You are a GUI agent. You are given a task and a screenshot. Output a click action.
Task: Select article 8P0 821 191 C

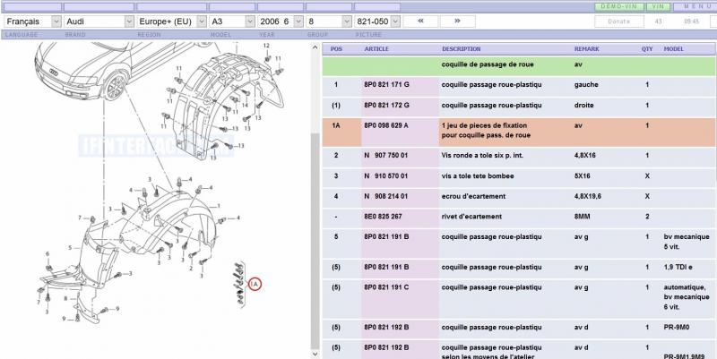click(x=386, y=287)
